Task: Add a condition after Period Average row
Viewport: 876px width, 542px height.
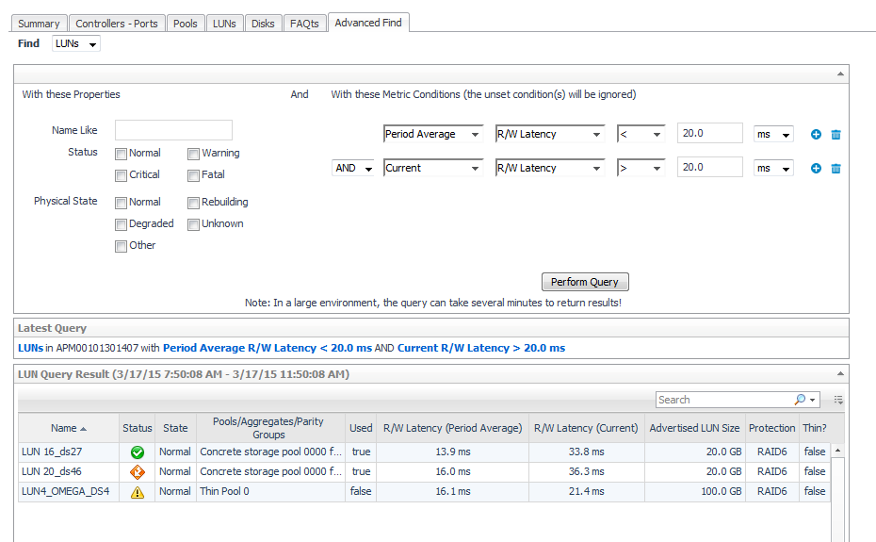Action: 816,134
